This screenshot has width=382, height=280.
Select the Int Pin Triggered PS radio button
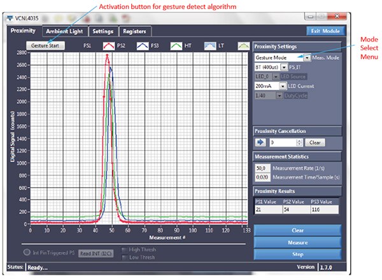29,253
